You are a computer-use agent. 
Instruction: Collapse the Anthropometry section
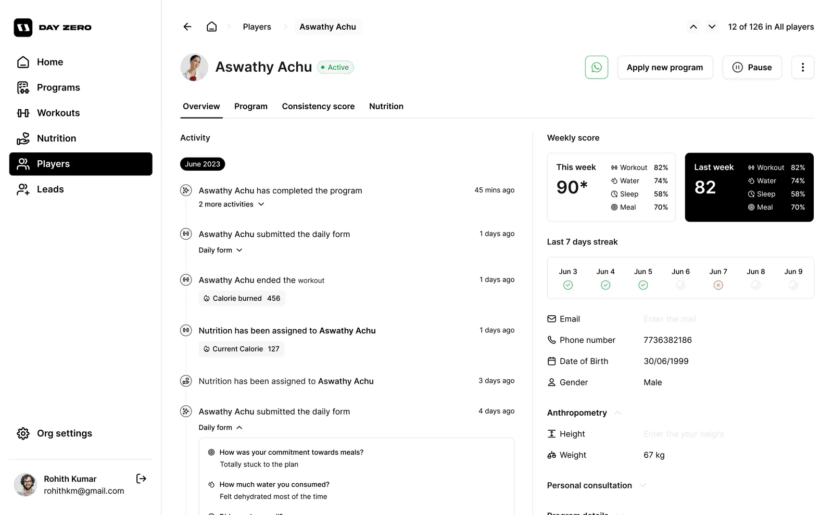[x=618, y=413]
